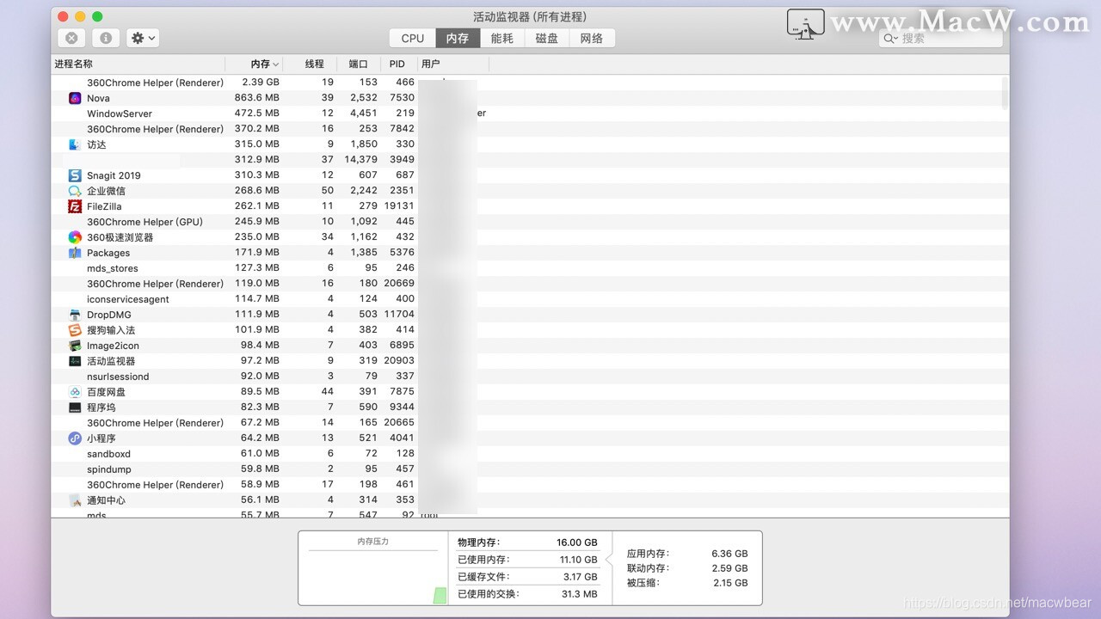Select the Packages app icon
Screen dimensions: 1101x619
[75, 253]
